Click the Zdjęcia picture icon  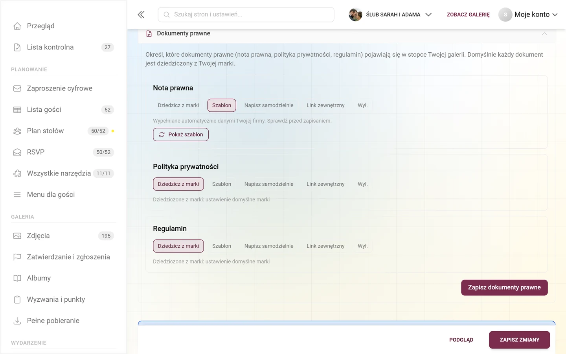pyautogui.click(x=17, y=236)
